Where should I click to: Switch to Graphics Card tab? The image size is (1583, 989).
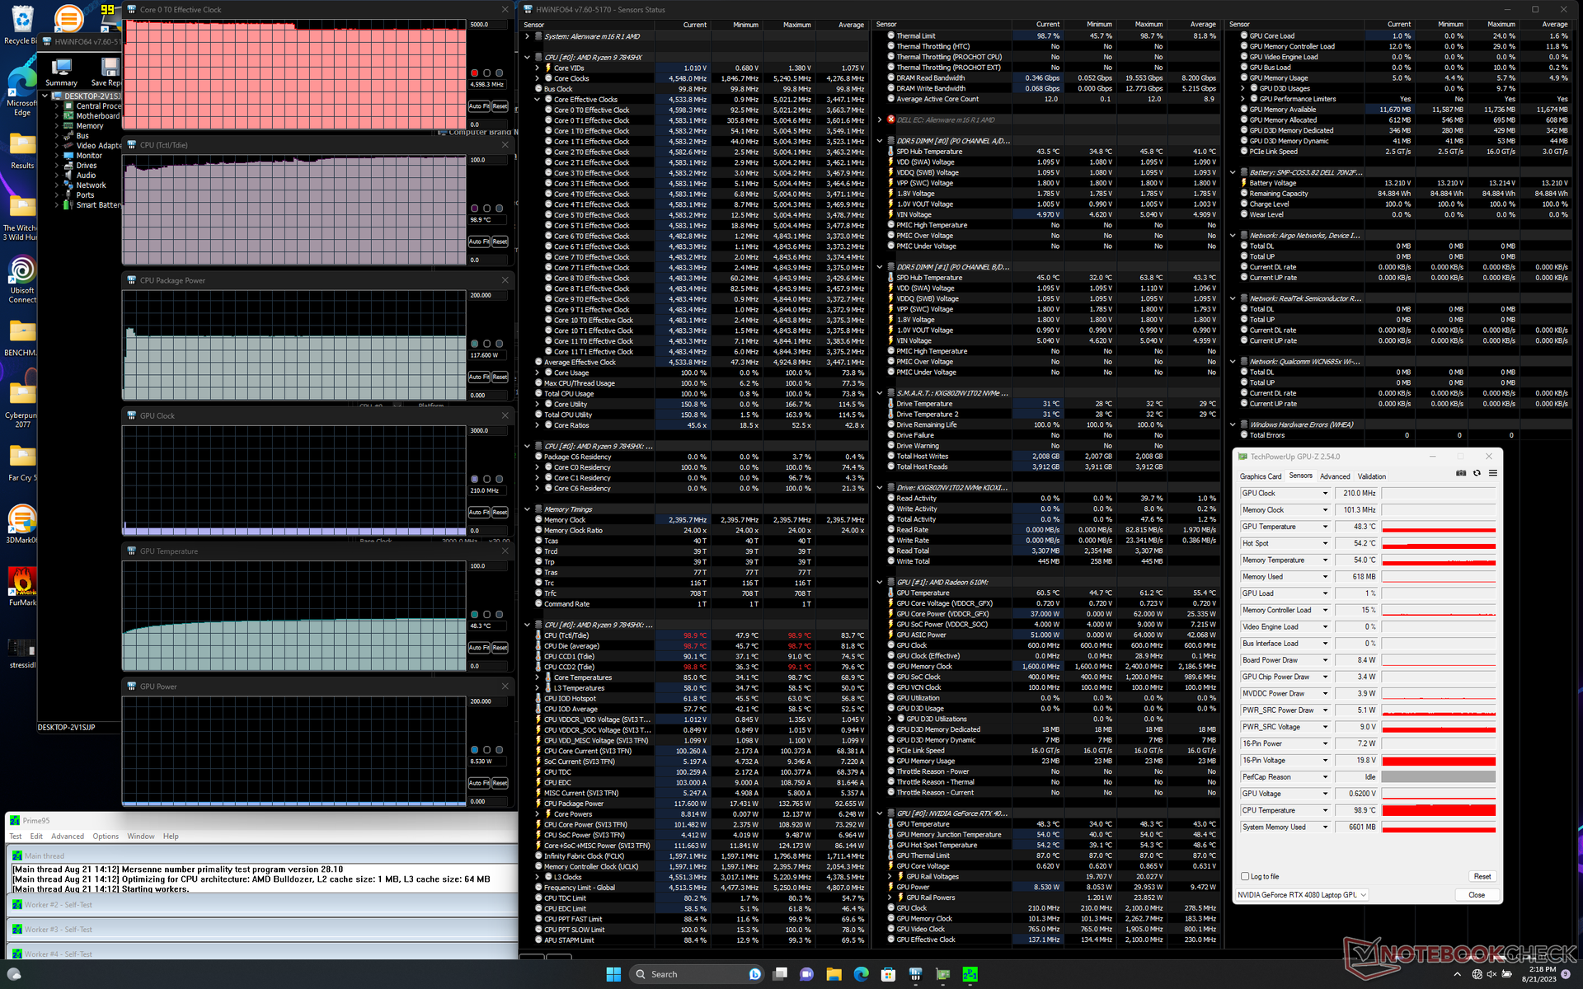point(1260,476)
